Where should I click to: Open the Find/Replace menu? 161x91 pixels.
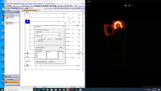click(x=16, y=4)
